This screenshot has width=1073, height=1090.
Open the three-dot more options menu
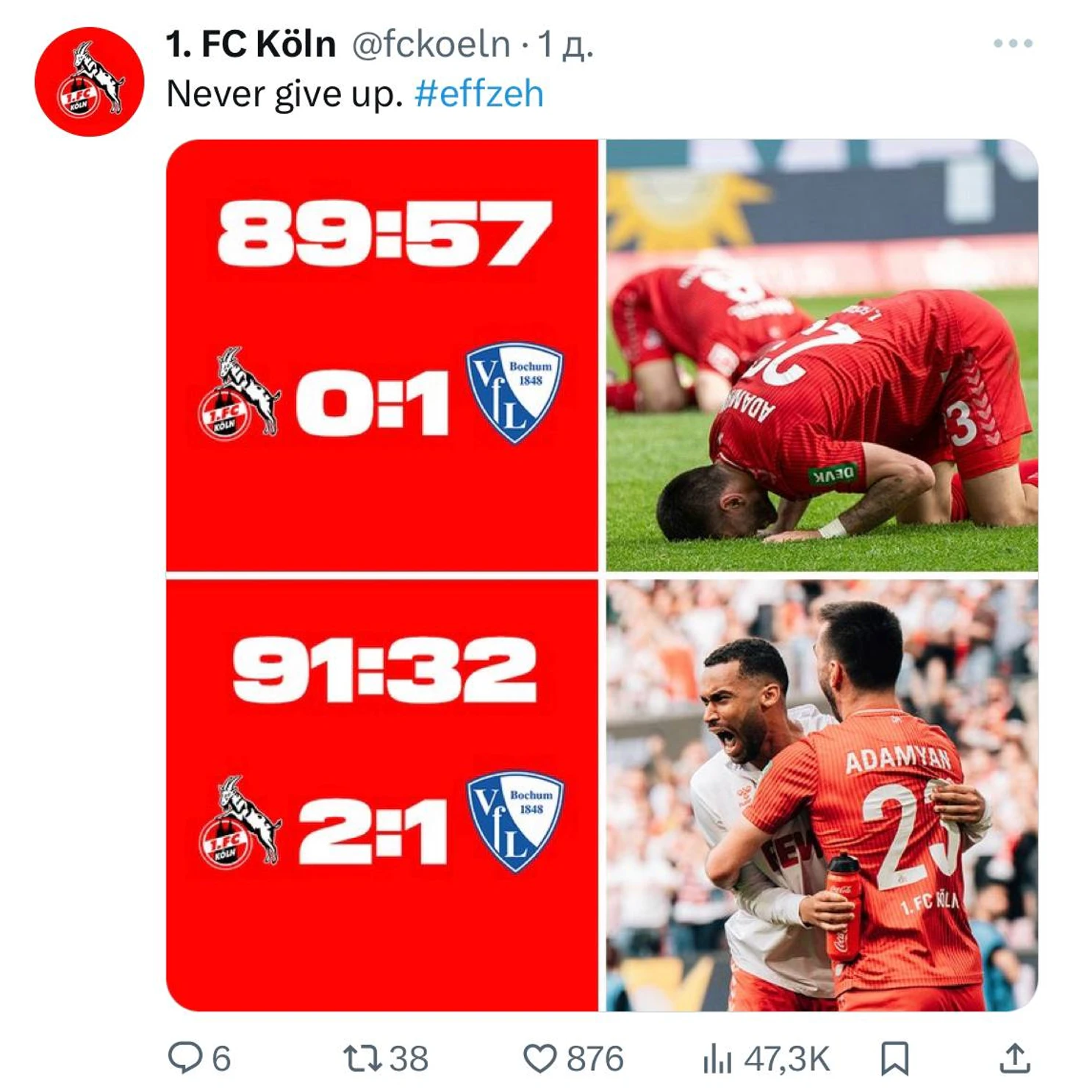pyautogui.click(x=1013, y=43)
